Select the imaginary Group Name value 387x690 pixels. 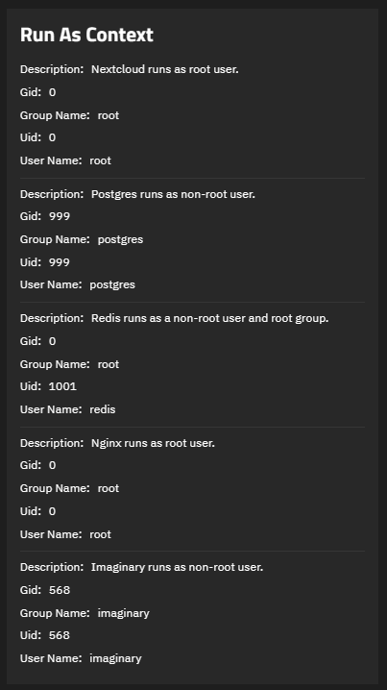click(124, 613)
